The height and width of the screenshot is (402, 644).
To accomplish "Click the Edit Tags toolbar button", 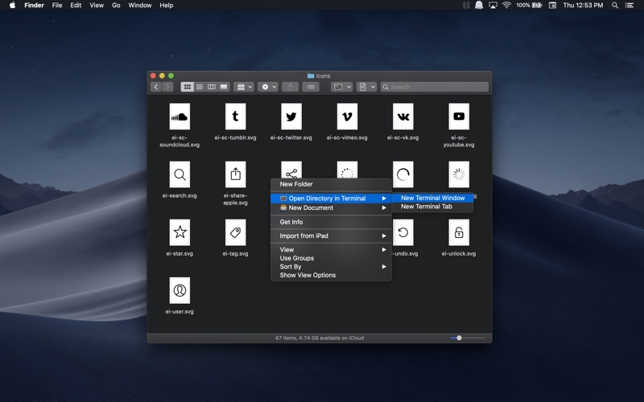I will click(311, 87).
